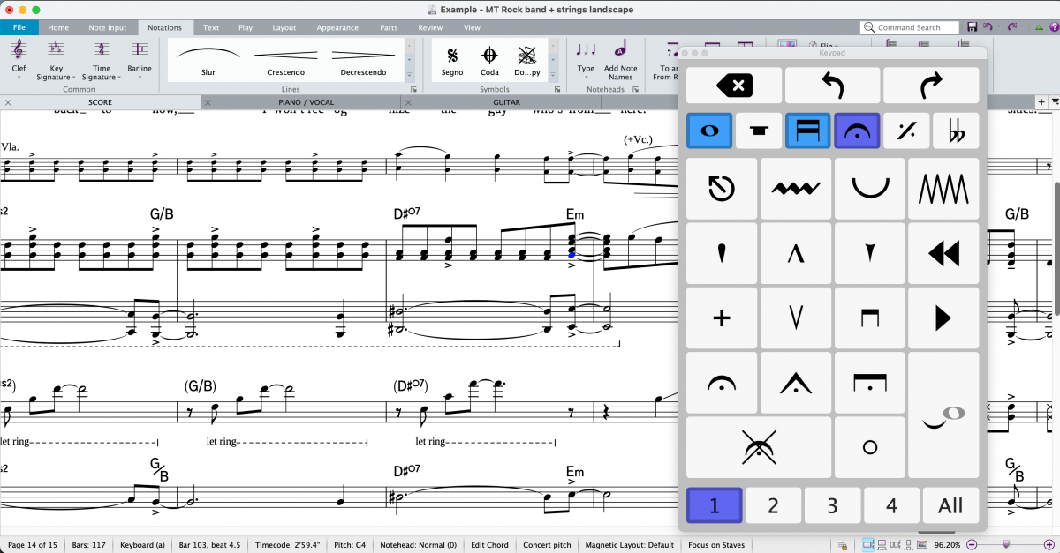
Task: Click Focus on Staves in status bar
Action: [716, 545]
